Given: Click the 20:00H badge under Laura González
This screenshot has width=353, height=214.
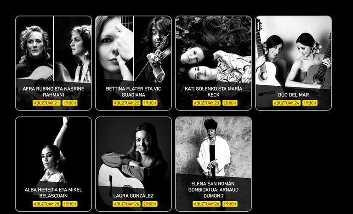Looking at the screenshot, I should (150, 204).
